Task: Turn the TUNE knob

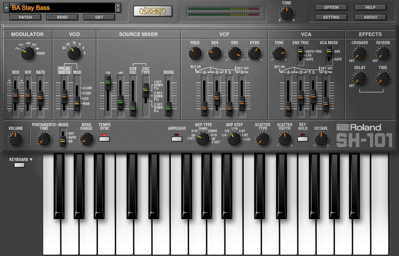Action: (x=287, y=12)
